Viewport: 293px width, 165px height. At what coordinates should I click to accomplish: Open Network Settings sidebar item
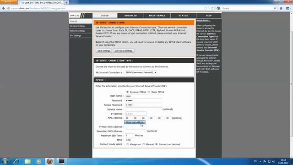[81, 31]
